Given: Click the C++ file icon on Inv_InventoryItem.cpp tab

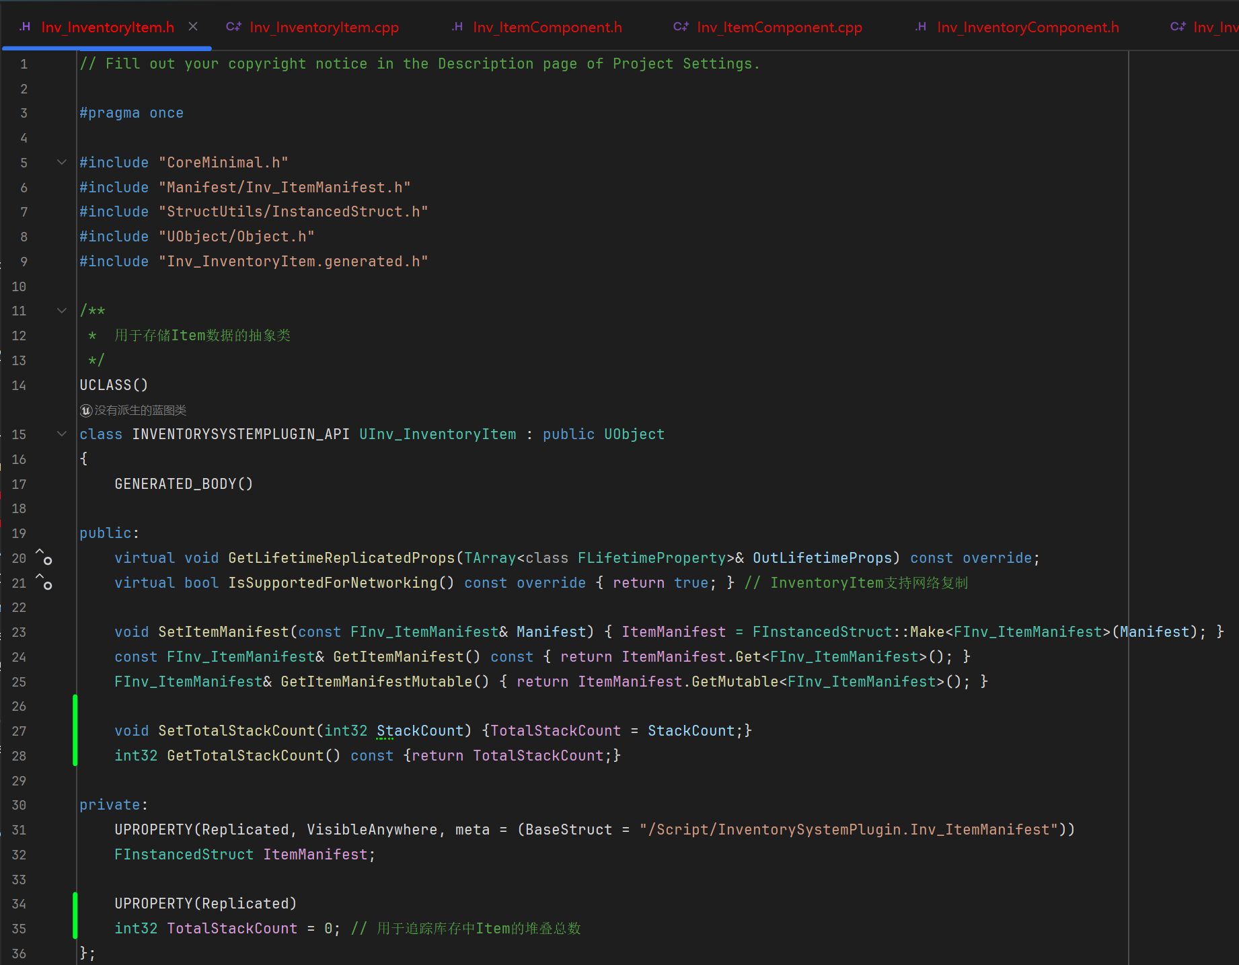Looking at the screenshot, I should (233, 27).
